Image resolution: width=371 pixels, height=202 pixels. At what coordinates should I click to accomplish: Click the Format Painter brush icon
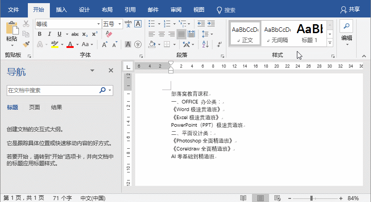[26, 44]
